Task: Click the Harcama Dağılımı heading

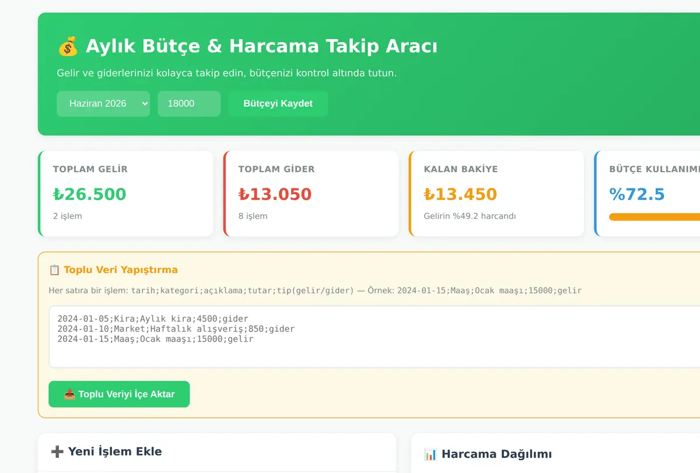Action: [x=496, y=454]
